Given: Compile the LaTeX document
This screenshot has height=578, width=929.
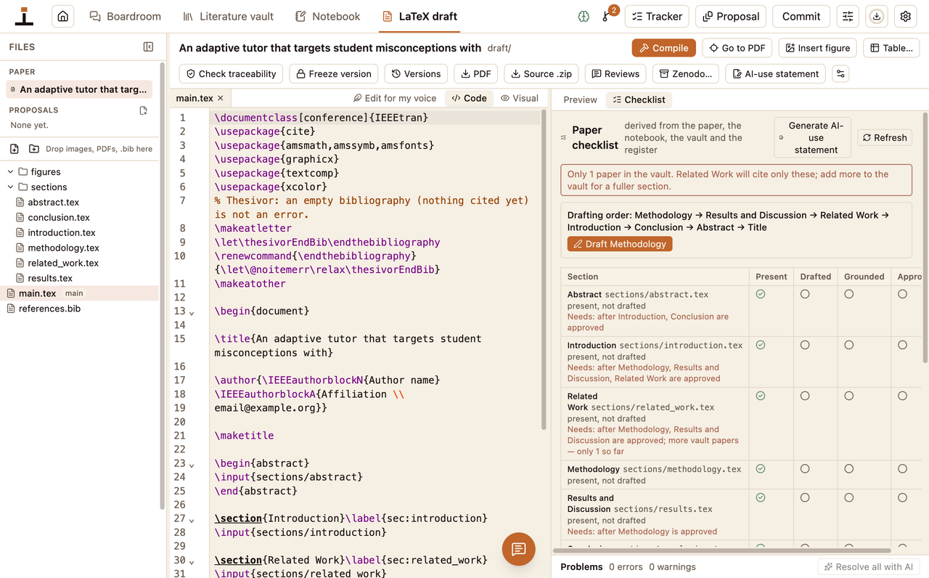Looking at the screenshot, I should point(664,48).
